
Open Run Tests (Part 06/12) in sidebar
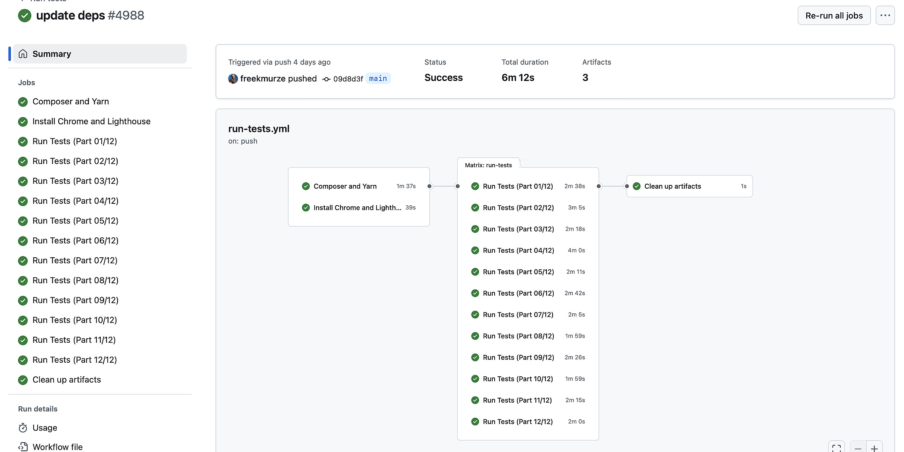[x=75, y=241]
